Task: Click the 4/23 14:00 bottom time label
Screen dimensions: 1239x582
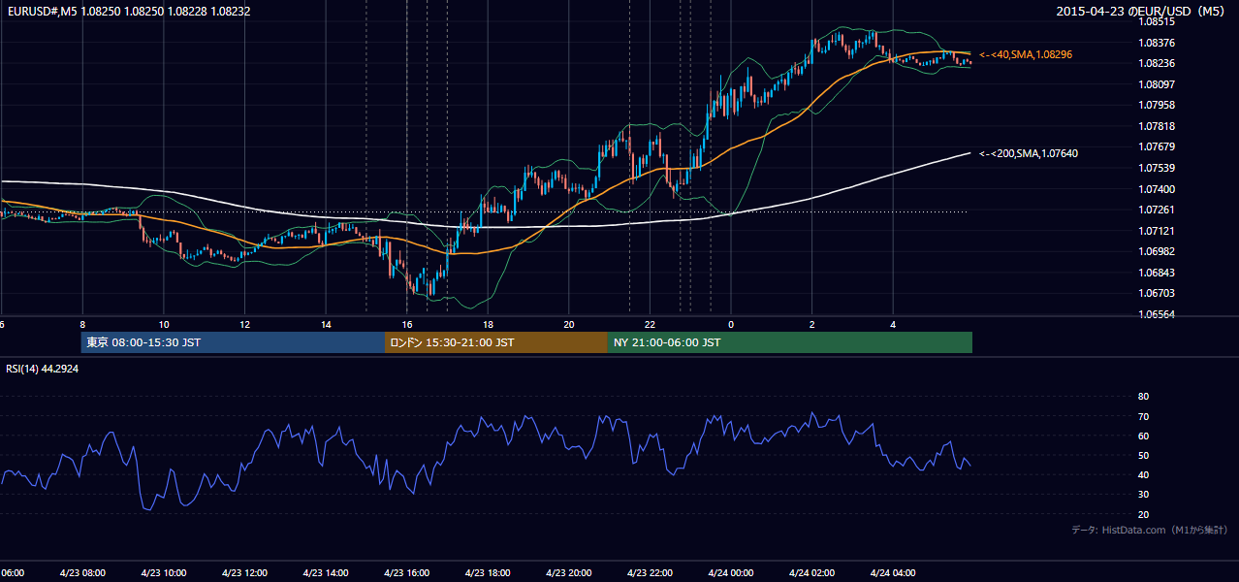Action: coord(325,573)
